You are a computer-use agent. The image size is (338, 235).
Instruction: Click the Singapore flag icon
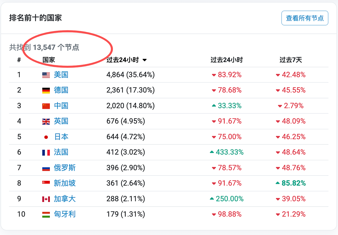46,183
